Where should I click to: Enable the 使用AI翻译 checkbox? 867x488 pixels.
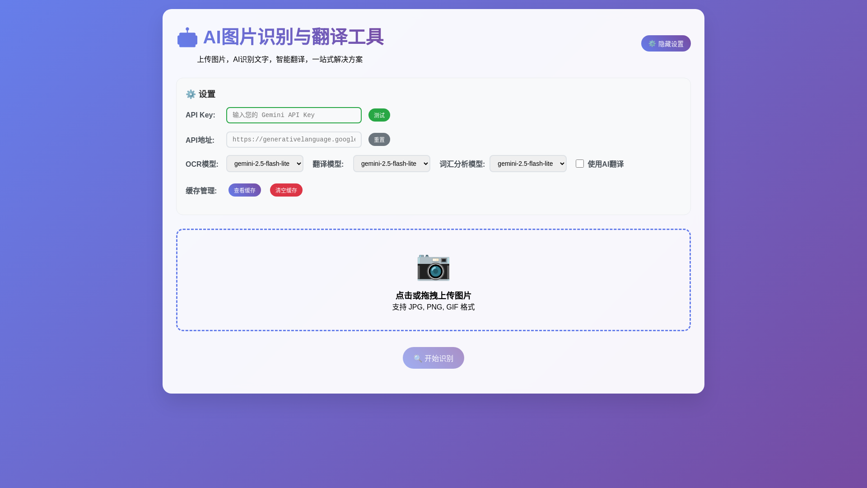580,164
